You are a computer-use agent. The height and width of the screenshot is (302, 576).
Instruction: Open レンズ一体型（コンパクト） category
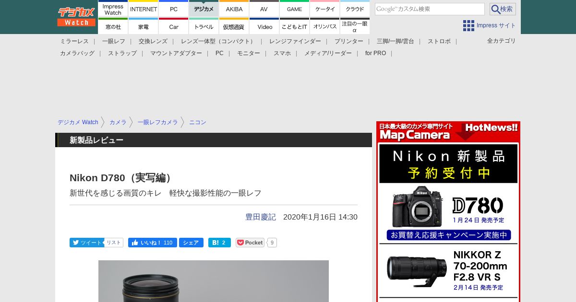(x=218, y=41)
